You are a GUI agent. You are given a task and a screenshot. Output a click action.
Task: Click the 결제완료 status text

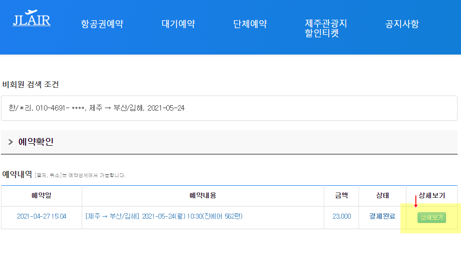pos(382,217)
